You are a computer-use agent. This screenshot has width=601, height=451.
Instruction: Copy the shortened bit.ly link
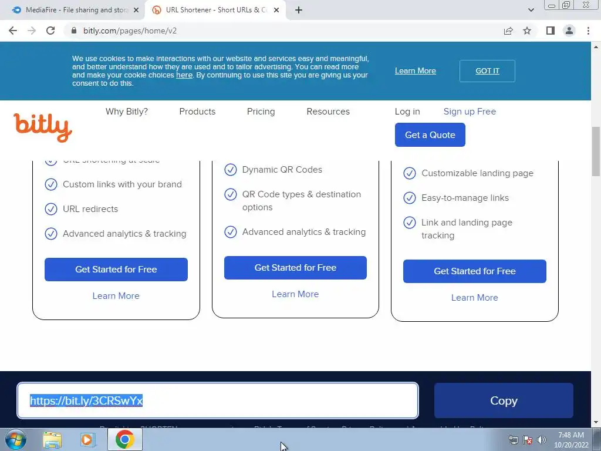[x=504, y=400]
